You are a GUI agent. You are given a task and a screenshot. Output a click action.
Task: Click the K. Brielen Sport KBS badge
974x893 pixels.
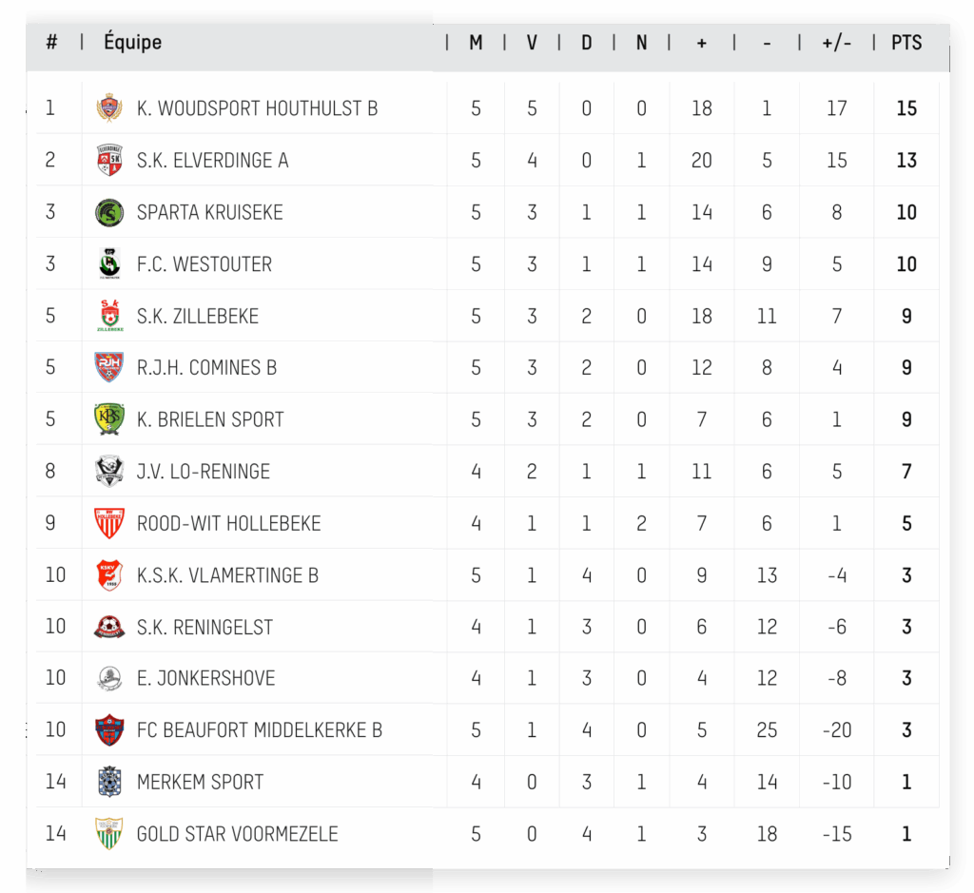click(108, 418)
